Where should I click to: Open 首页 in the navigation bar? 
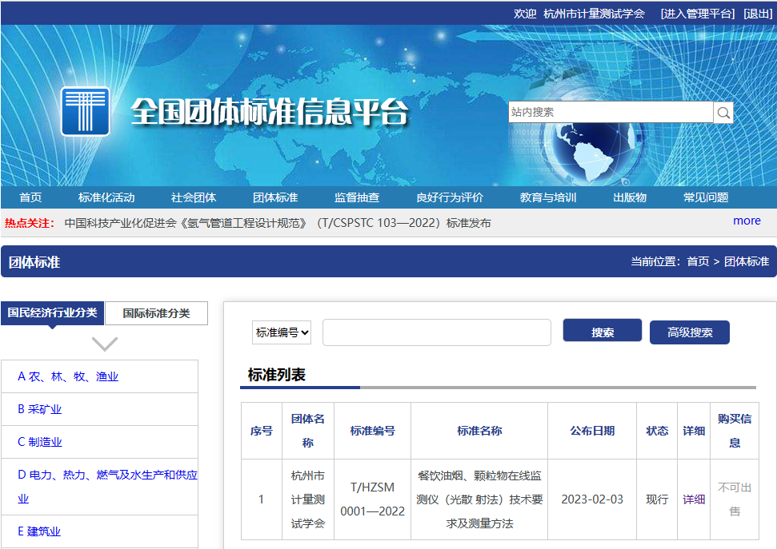[30, 197]
